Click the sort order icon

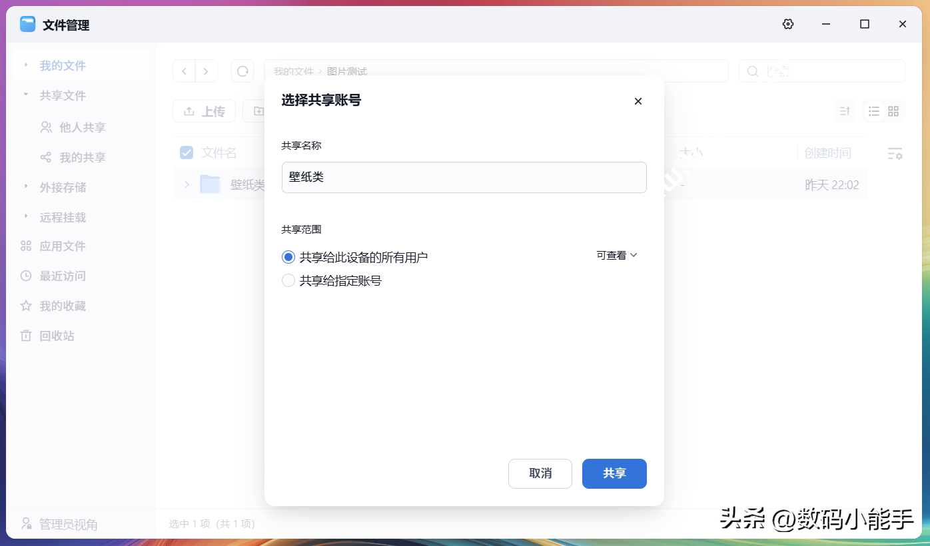(845, 111)
